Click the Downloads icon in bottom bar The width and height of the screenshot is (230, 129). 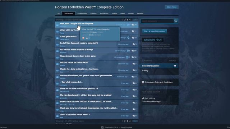click(x=102, y=128)
